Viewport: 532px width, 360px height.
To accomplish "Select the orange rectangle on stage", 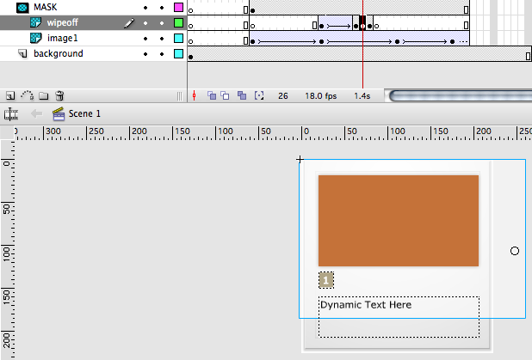I will pyautogui.click(x=399, y=221).
